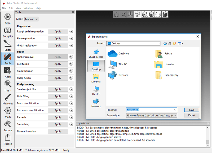Click the Texture sidebar icon
212x153 pixels.
click(8, 126)
